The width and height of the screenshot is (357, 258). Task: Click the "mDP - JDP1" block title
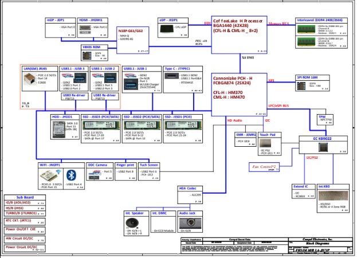[x=56, y=20]
